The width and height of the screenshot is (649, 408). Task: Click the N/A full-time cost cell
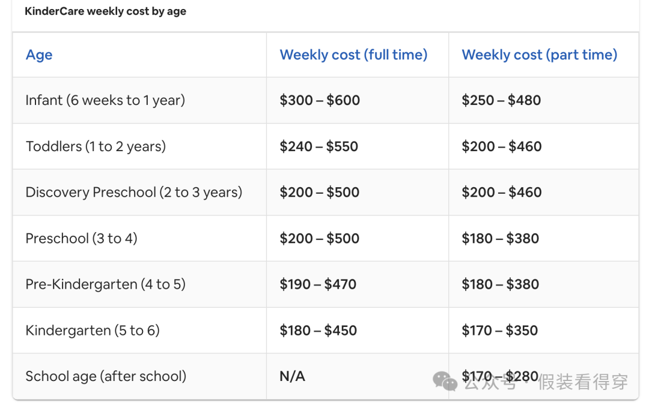click(292, 377)
